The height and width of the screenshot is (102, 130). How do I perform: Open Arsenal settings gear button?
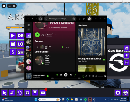[118, 93]
